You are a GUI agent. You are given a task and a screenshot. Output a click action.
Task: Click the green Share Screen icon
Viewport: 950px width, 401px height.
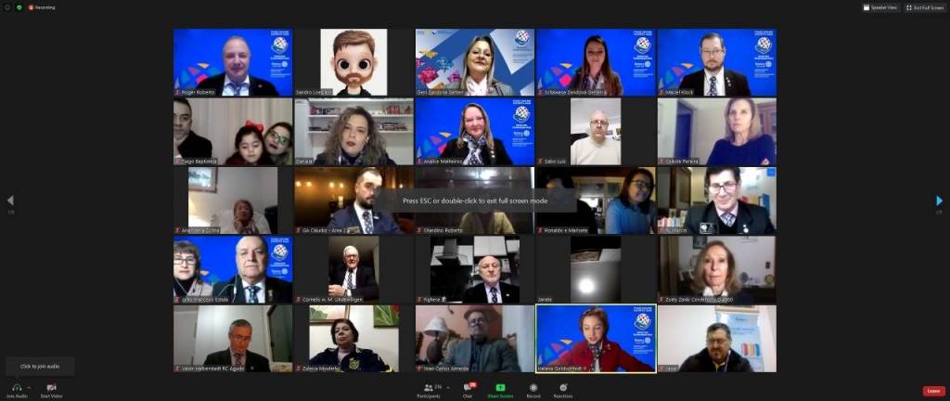[500, 386]
